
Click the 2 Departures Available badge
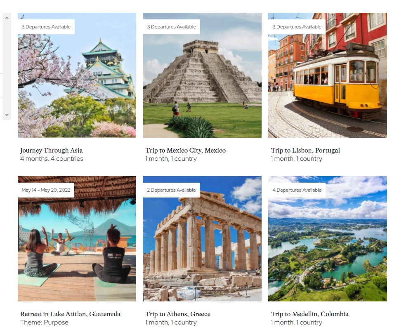(171, 190)
